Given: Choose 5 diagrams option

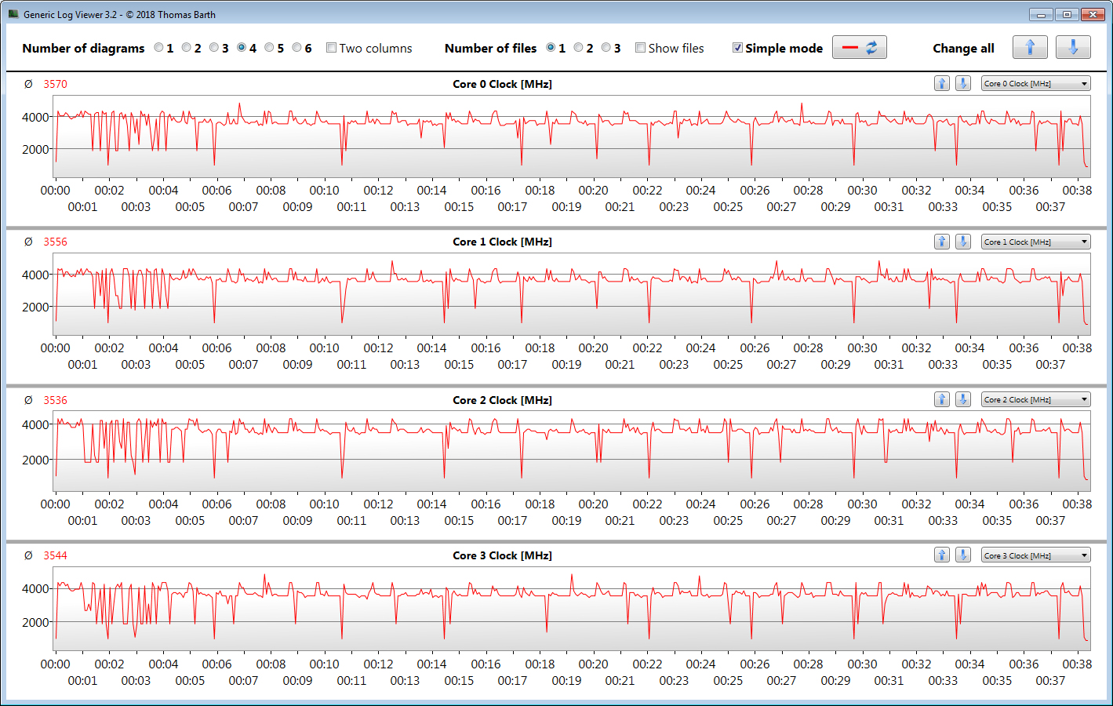Looking at the screenshot, I should tap(269, 48).
